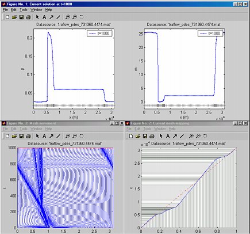Close Figure No. 1 window
Viewport: 250px width, 234px height.
(245, 4)
